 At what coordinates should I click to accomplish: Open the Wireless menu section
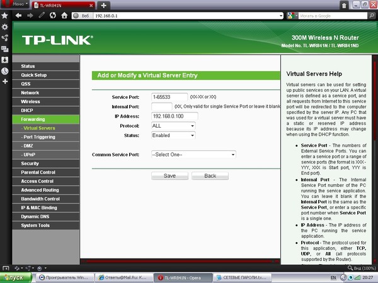pyautogui.click(x=46, y=101)
